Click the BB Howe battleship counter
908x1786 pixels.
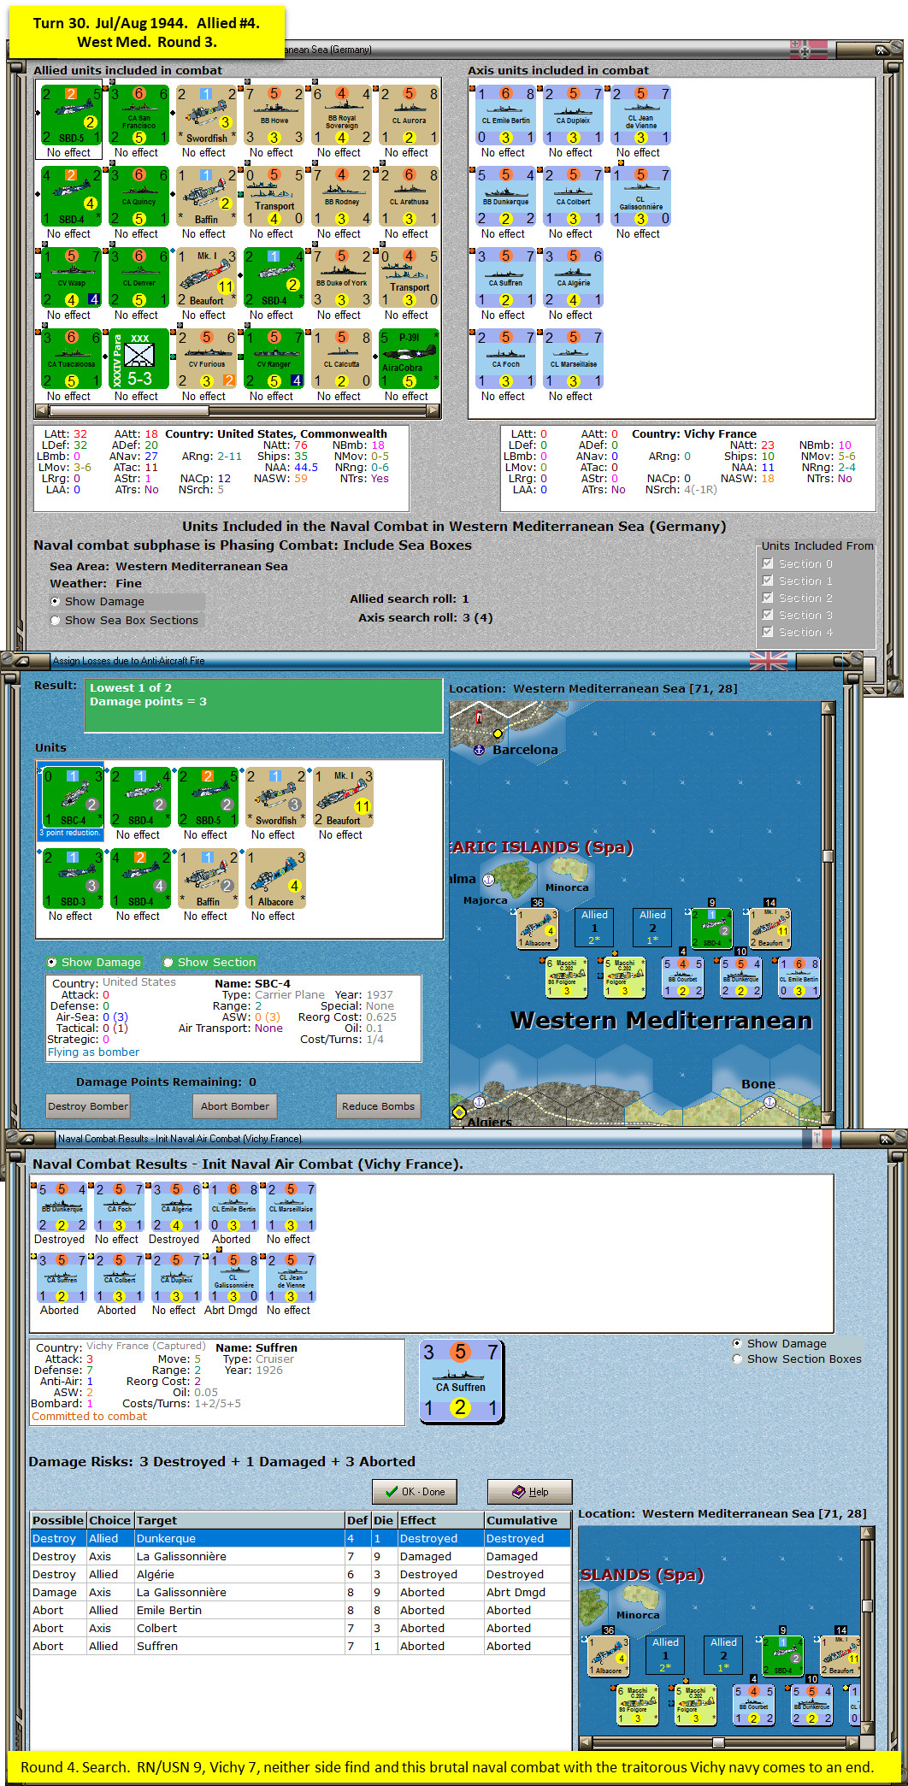(274, 115)
